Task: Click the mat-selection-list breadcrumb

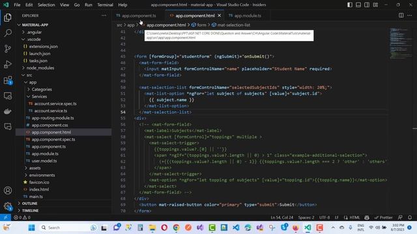Action: [x=231, y=25]
